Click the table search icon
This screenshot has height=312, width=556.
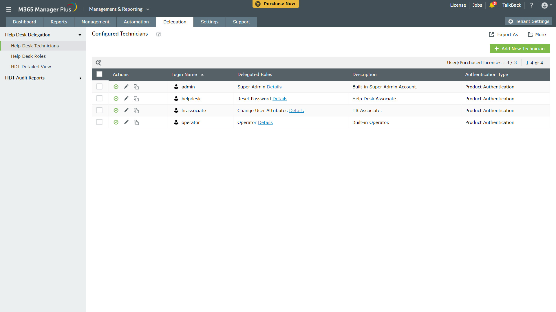tap(98, 63)
